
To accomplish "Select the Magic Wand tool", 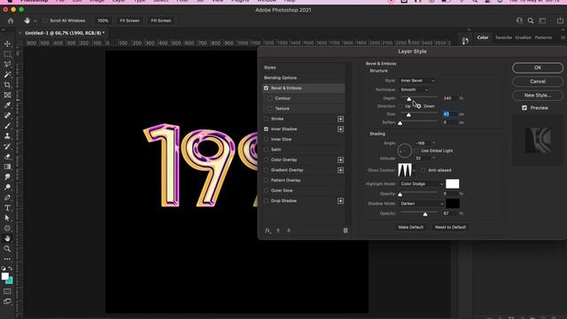I will point(7,74).
